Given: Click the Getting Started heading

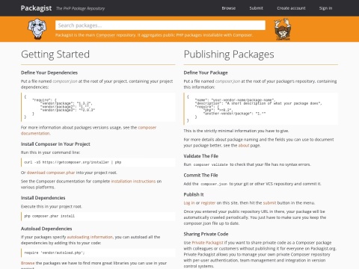Looking at the screenshot, I should 55,55.
